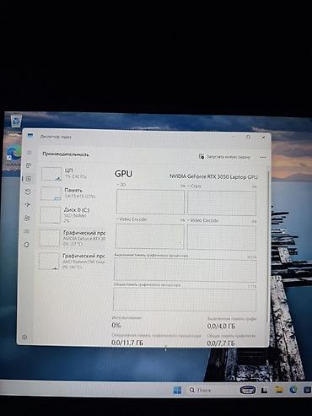Minimize the Task Manager window
Screen dimensions: 312x416
pyautogui.click(x=233, y=137)
